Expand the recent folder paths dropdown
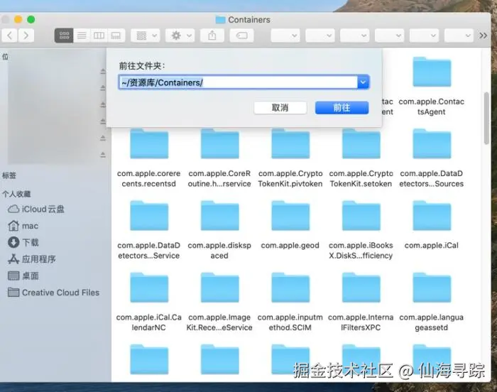This screenshot has height=392, width=497. (364, 82)
